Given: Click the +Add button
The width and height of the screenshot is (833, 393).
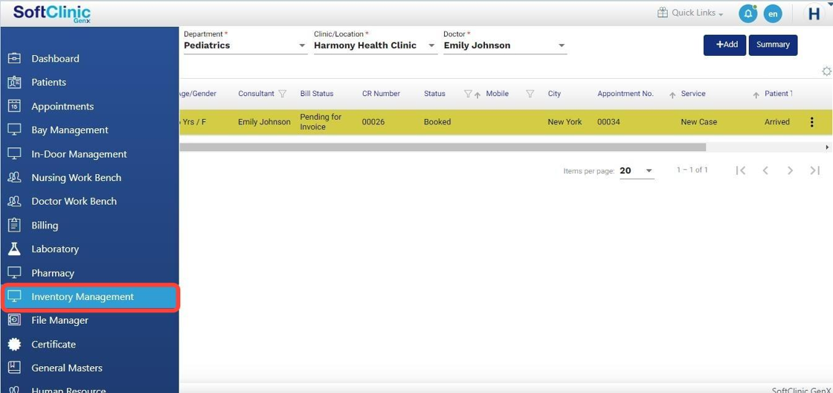Looking at the screenshot, I should pos(724,45).
